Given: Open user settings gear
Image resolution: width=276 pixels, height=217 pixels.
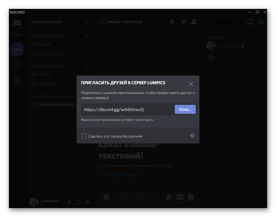Looking at the screenshot, I should click(x=87, y=202).
